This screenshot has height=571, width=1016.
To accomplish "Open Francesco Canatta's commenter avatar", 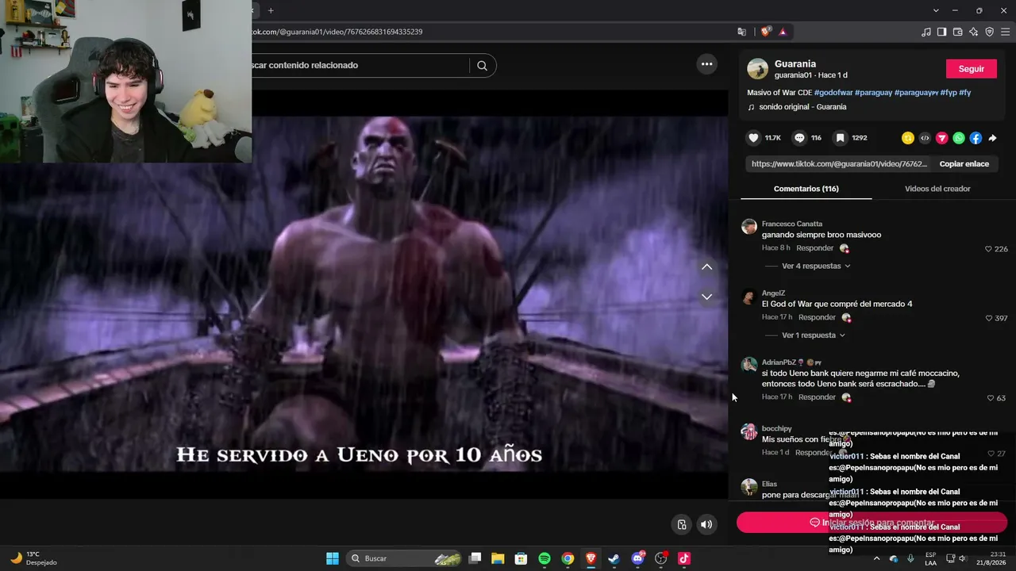I will pos(749,227).
